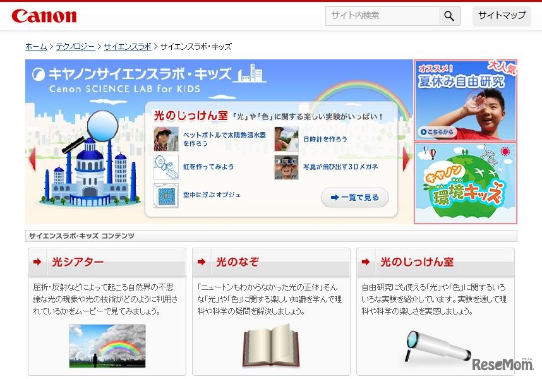Open the 光のじっけん室 card heading
Image resolution: width=542 pixels, height=379 pixels.
pyautogui.click(x=417, y=262)
